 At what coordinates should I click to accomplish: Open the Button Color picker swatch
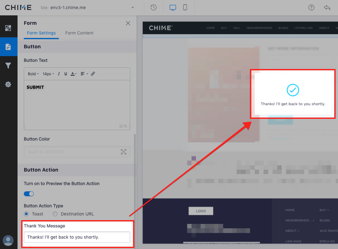(124, 152)
